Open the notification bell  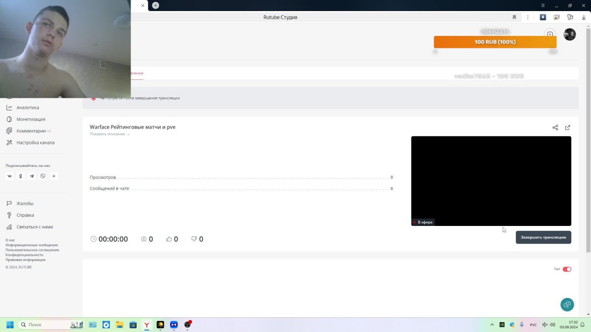tap(582, 325)
